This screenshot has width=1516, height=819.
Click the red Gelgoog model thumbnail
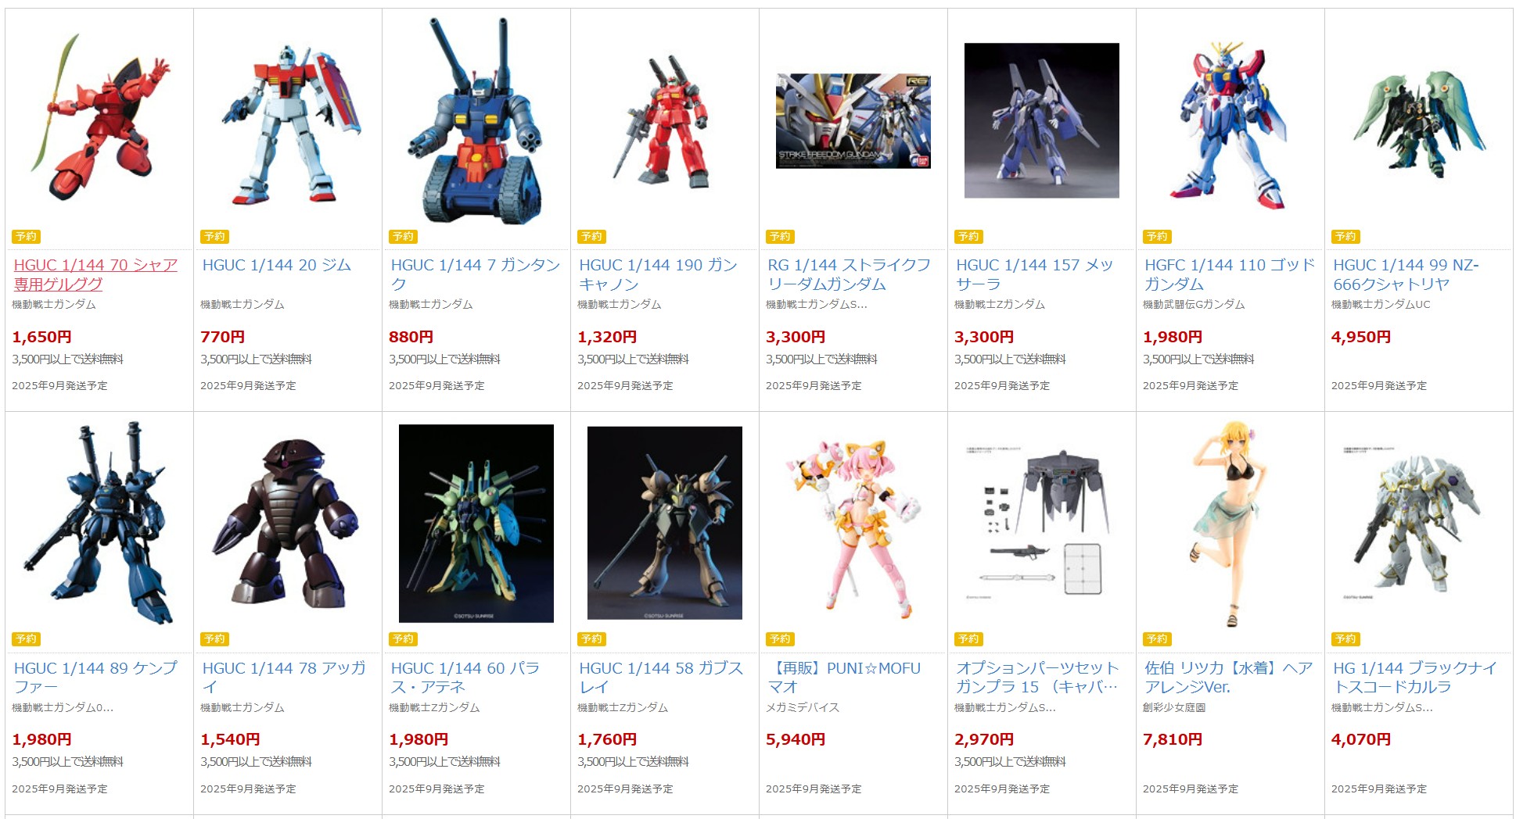[x=99, y=117]
